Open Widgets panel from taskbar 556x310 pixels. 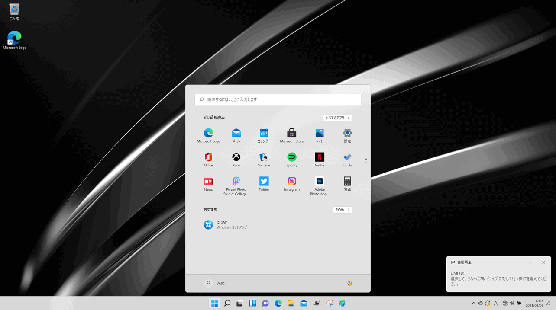click(x=252, y=303)
